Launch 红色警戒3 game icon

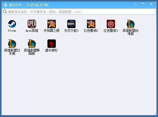click(111, 24)
